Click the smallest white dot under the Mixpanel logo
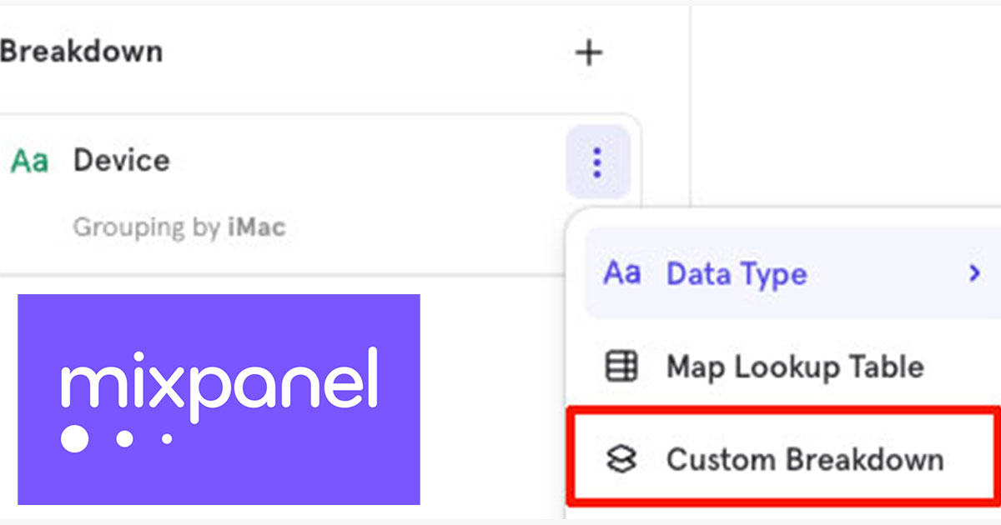The height and width of the screenshot is (525, 1001). coord(167,438)
